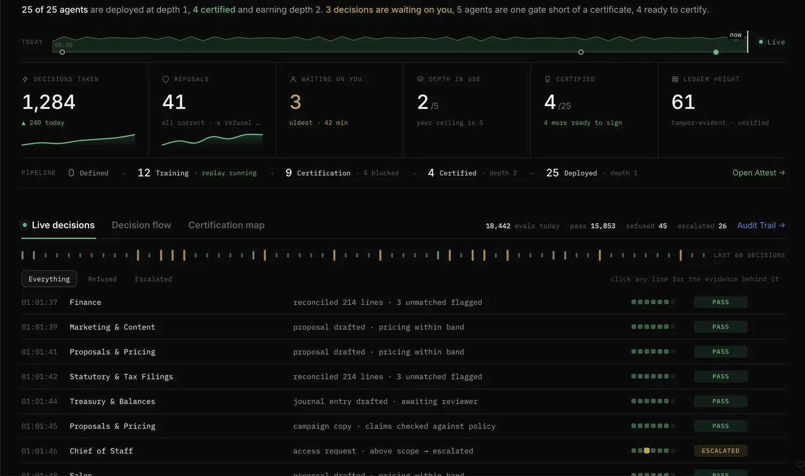Click the pass 15,853 stat
The height and width of the screenshot is (476, 805).
point(592,226)
